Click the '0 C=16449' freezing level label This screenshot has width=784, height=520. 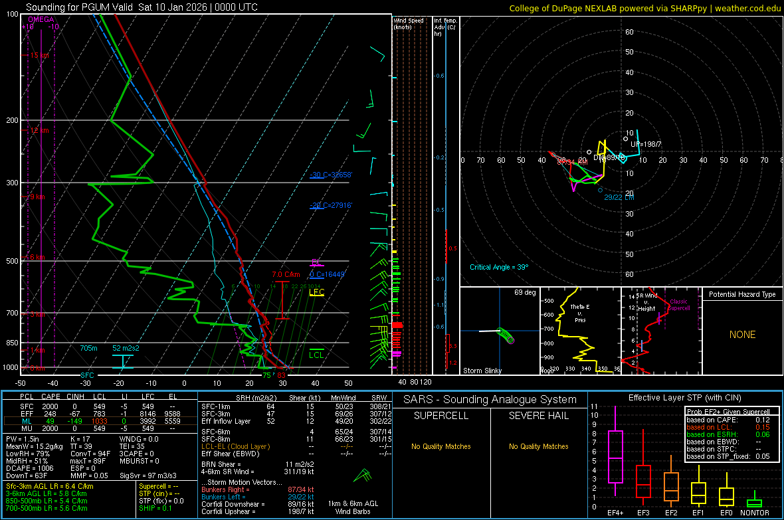point(327,274)
